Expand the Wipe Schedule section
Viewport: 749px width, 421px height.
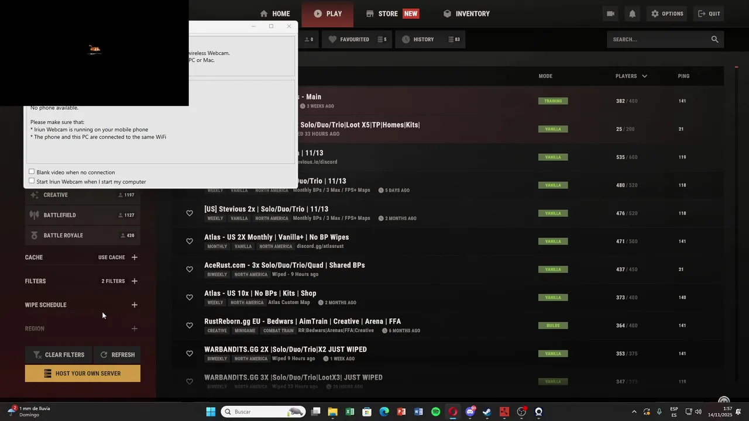135,305
